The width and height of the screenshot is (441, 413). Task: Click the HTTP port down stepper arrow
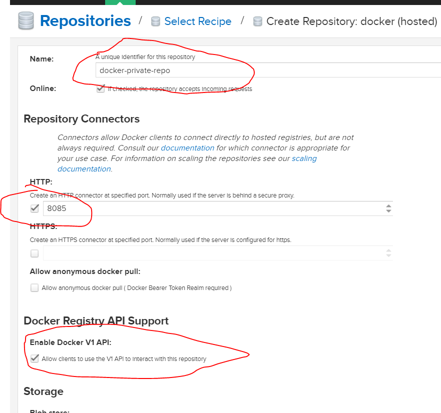point(388,210)
